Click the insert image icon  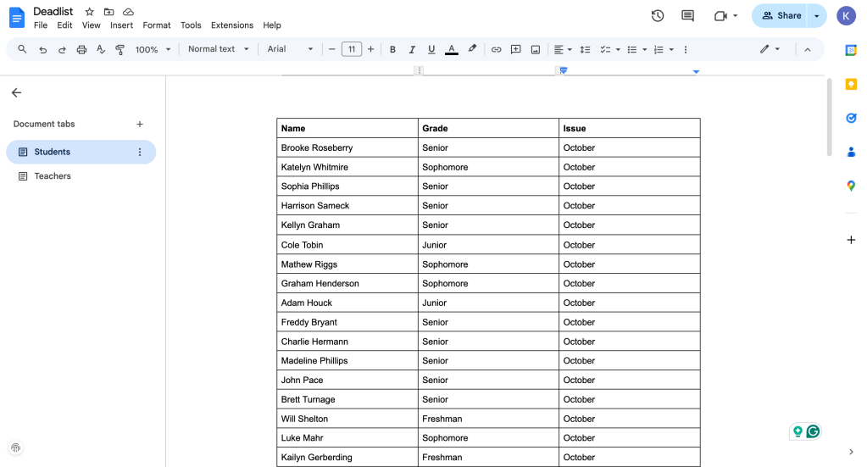[536, 49]
